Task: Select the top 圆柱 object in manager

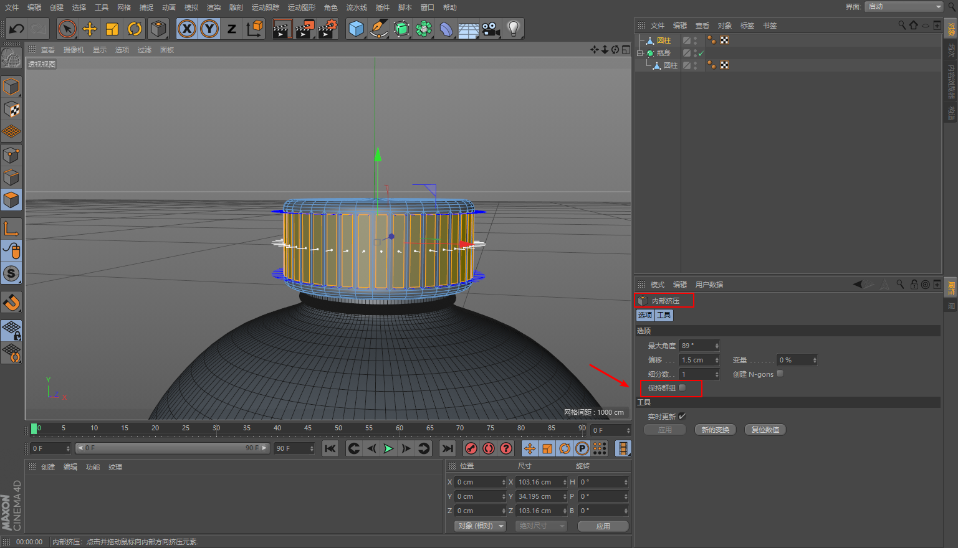Action: (664, 40)
